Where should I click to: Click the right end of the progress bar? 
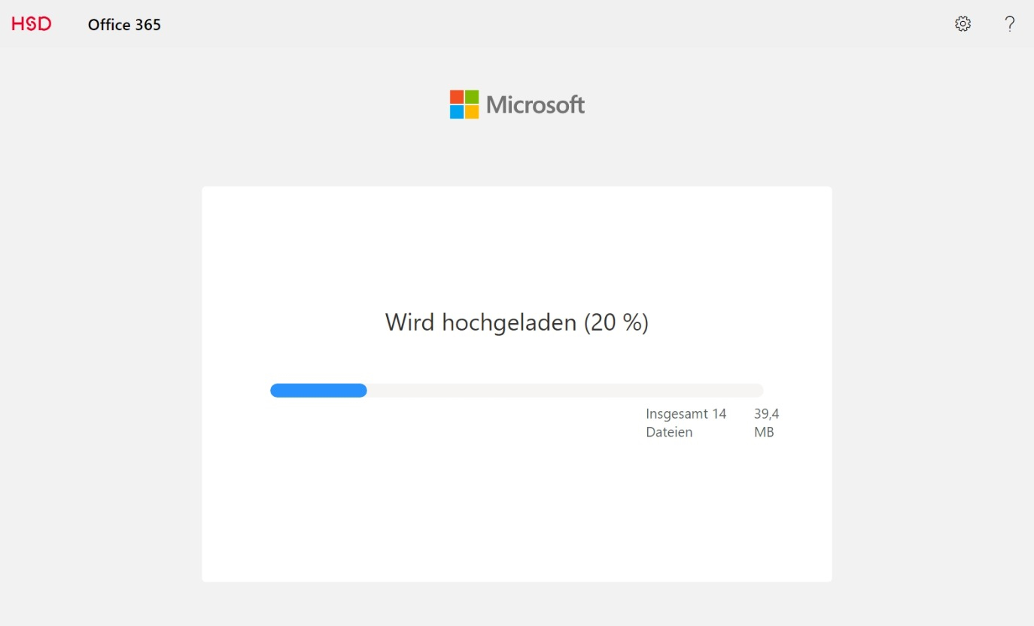coord(759,391)
